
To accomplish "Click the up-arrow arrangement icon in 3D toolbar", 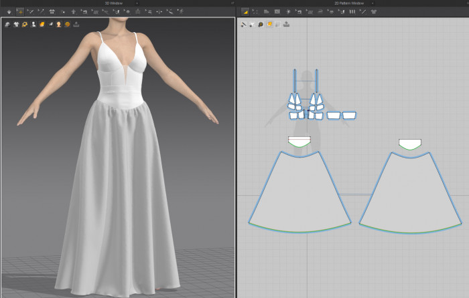I will pos(74,12).
